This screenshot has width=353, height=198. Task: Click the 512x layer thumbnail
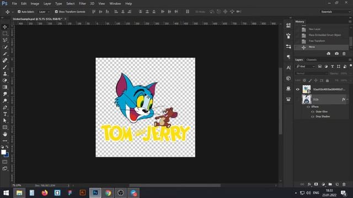point(307,99)
